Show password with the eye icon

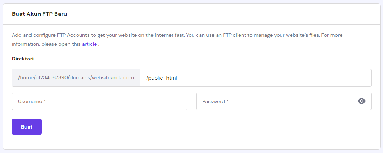pos(362,101)
